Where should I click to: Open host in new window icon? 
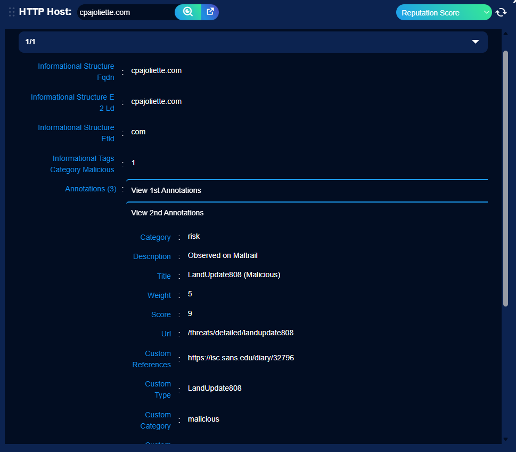pyautogui.click(x=210, y=12)
